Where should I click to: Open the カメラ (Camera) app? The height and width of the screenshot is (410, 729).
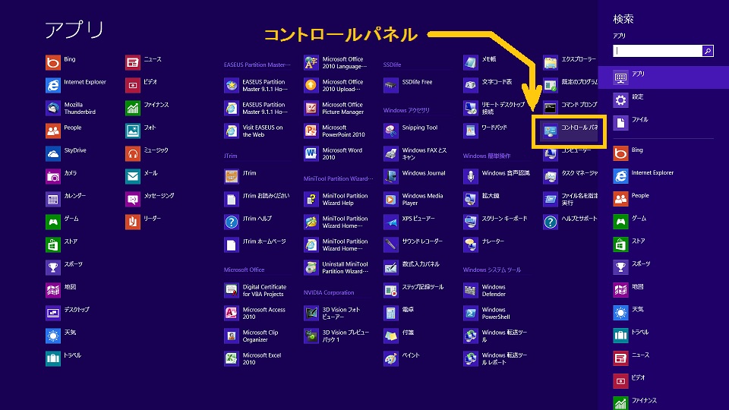(62, 176)
